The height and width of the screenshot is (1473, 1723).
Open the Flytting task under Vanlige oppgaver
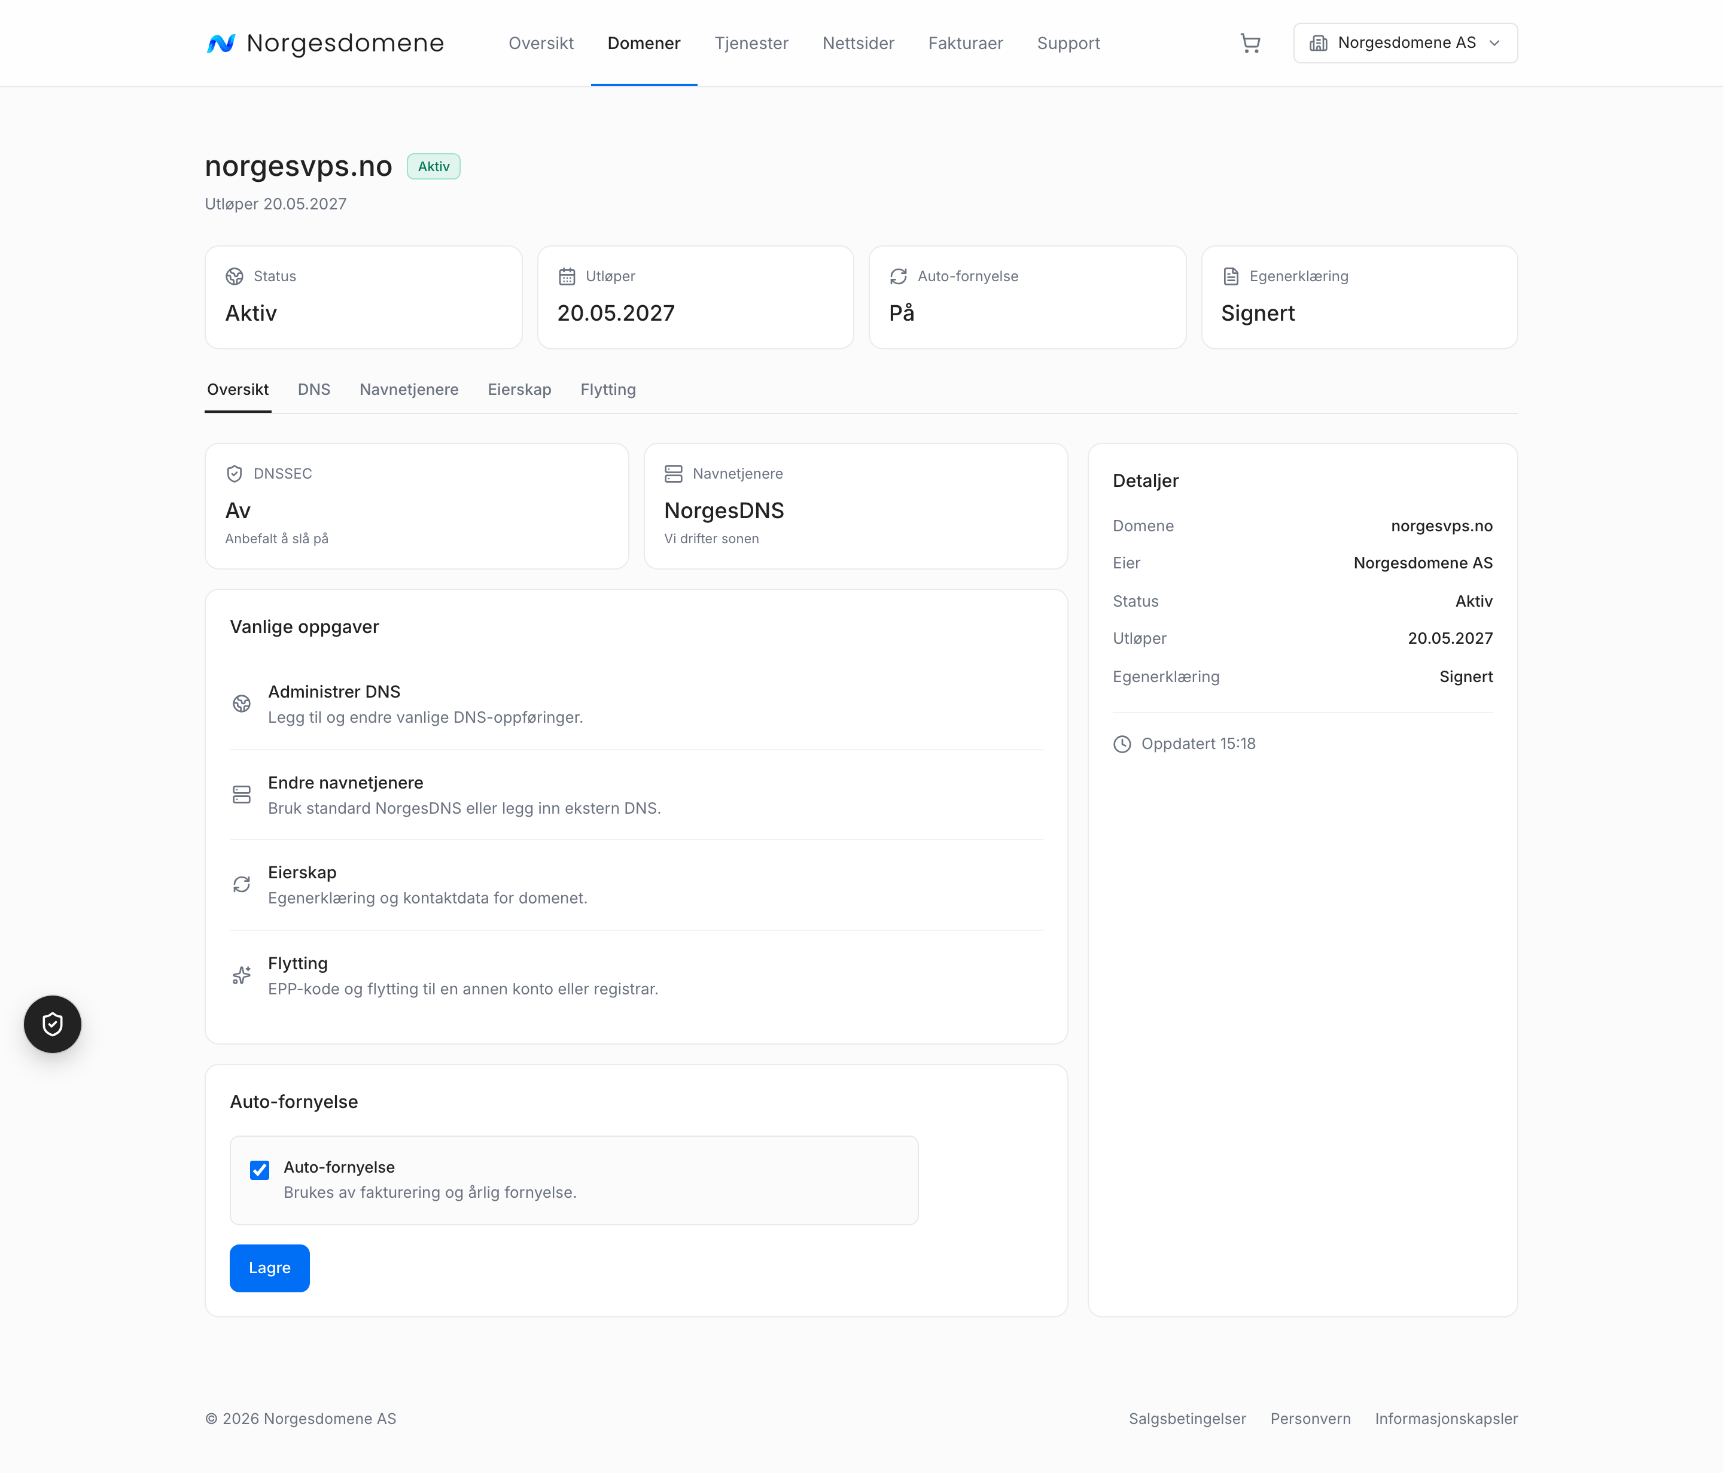click(636, 976)
